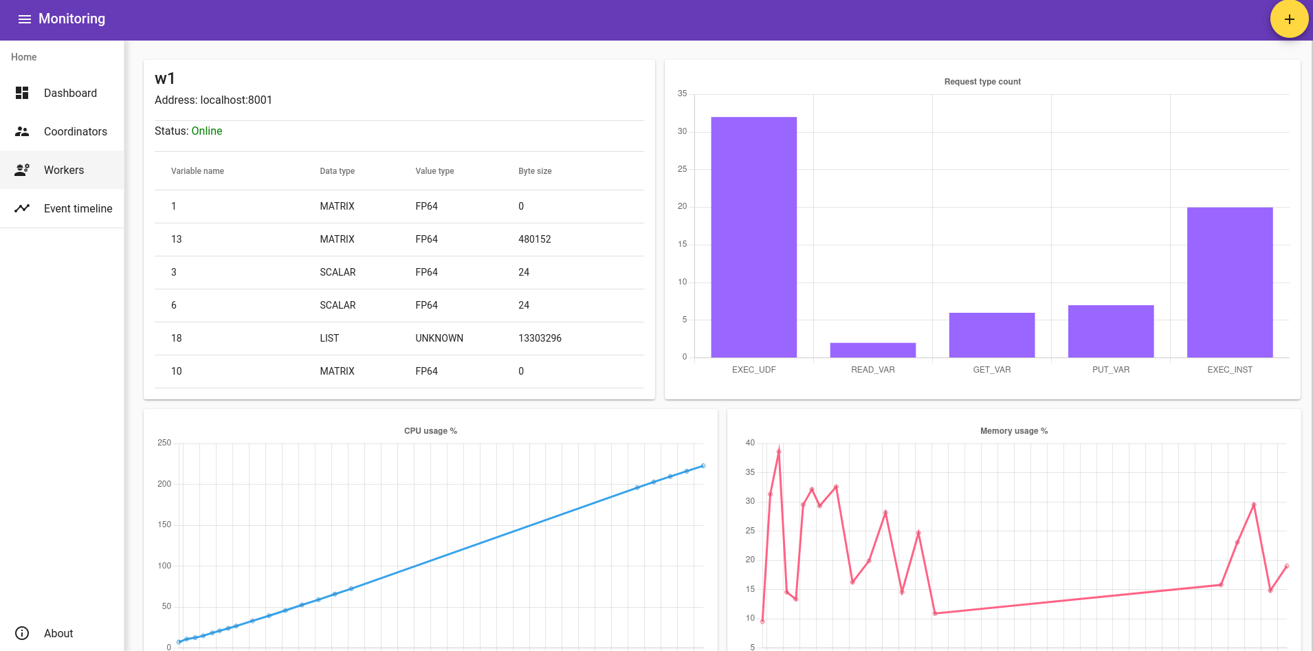Click the Workers group icon

click(x=22, y=170)
